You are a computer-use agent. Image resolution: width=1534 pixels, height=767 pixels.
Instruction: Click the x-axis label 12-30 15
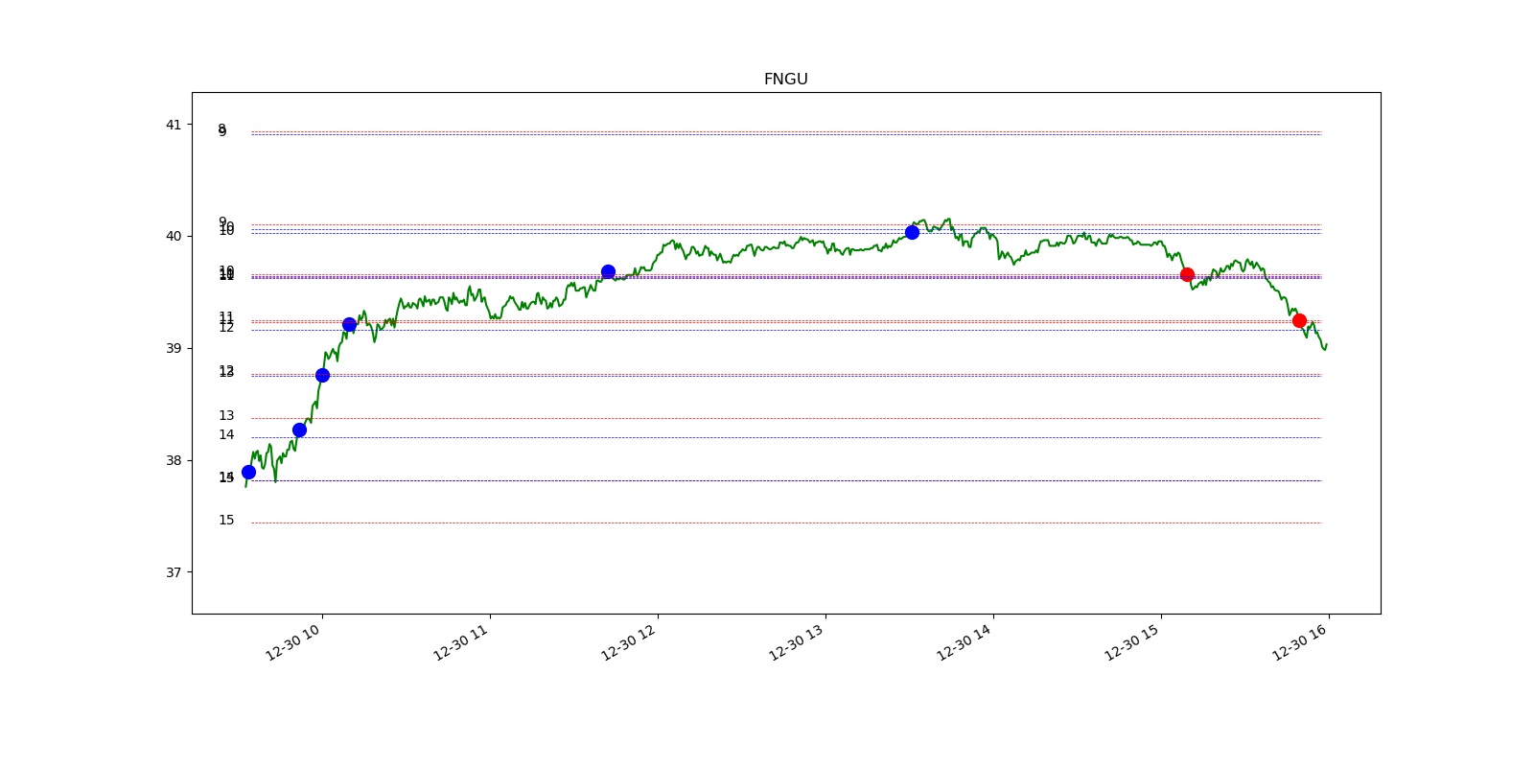[1132, 642]
